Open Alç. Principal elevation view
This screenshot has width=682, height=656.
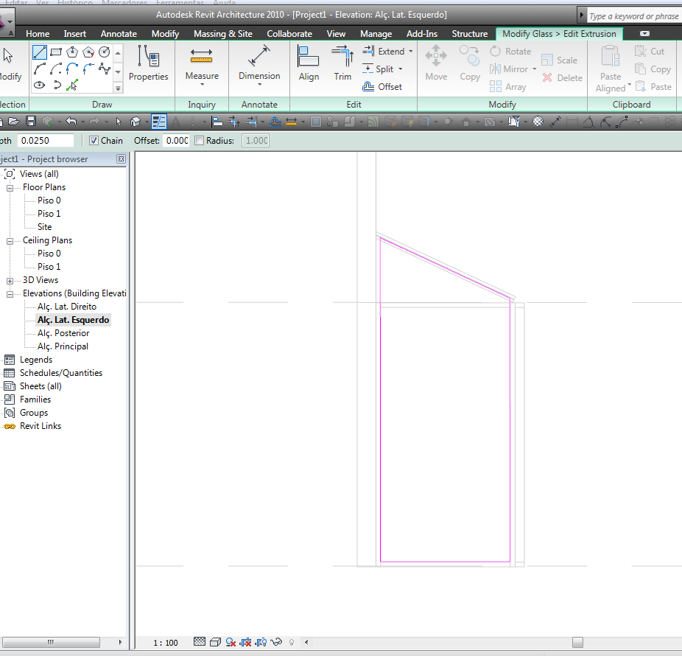[63, 346]
